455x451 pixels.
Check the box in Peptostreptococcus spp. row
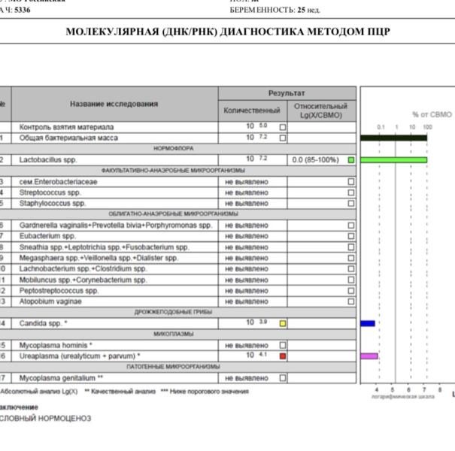click(x=351, y=291)
